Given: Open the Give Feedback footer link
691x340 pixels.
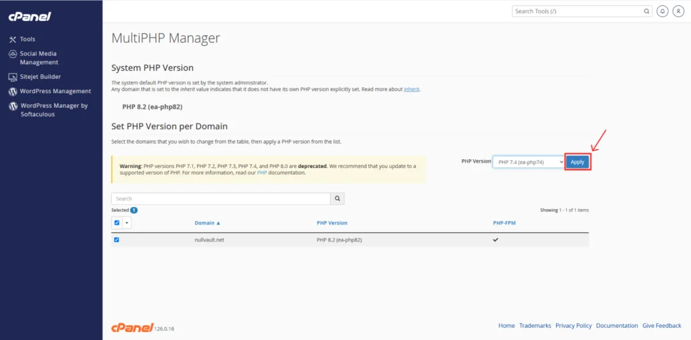Looking at the screenshot, I should (x=662, y=326).
